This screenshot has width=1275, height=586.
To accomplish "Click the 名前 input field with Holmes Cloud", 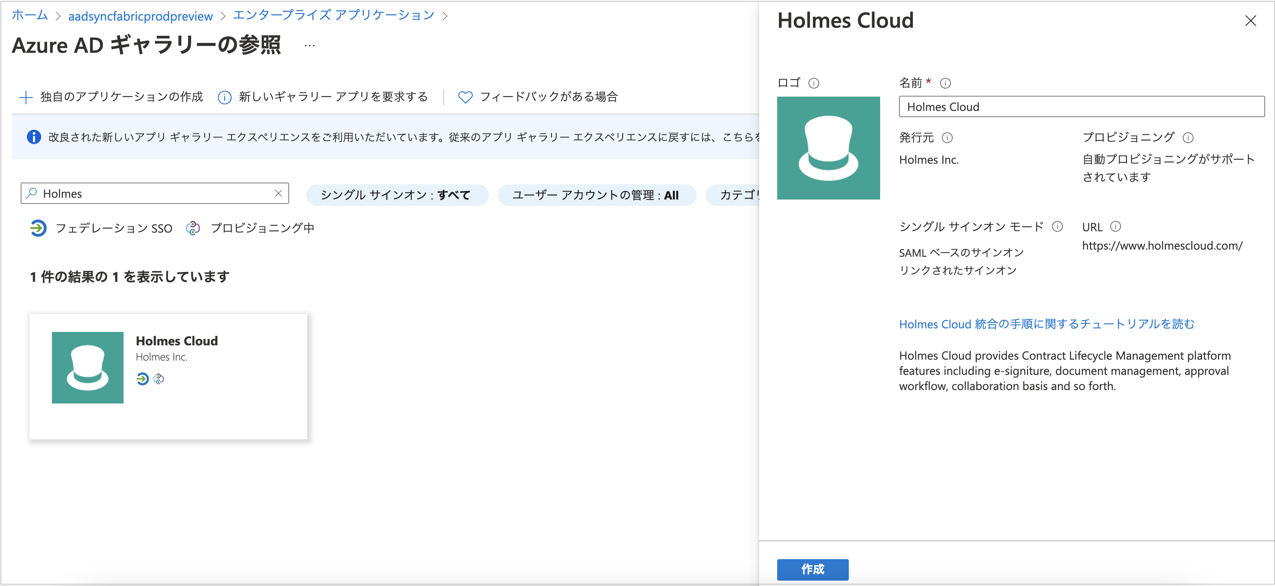I will (1081, 107).
